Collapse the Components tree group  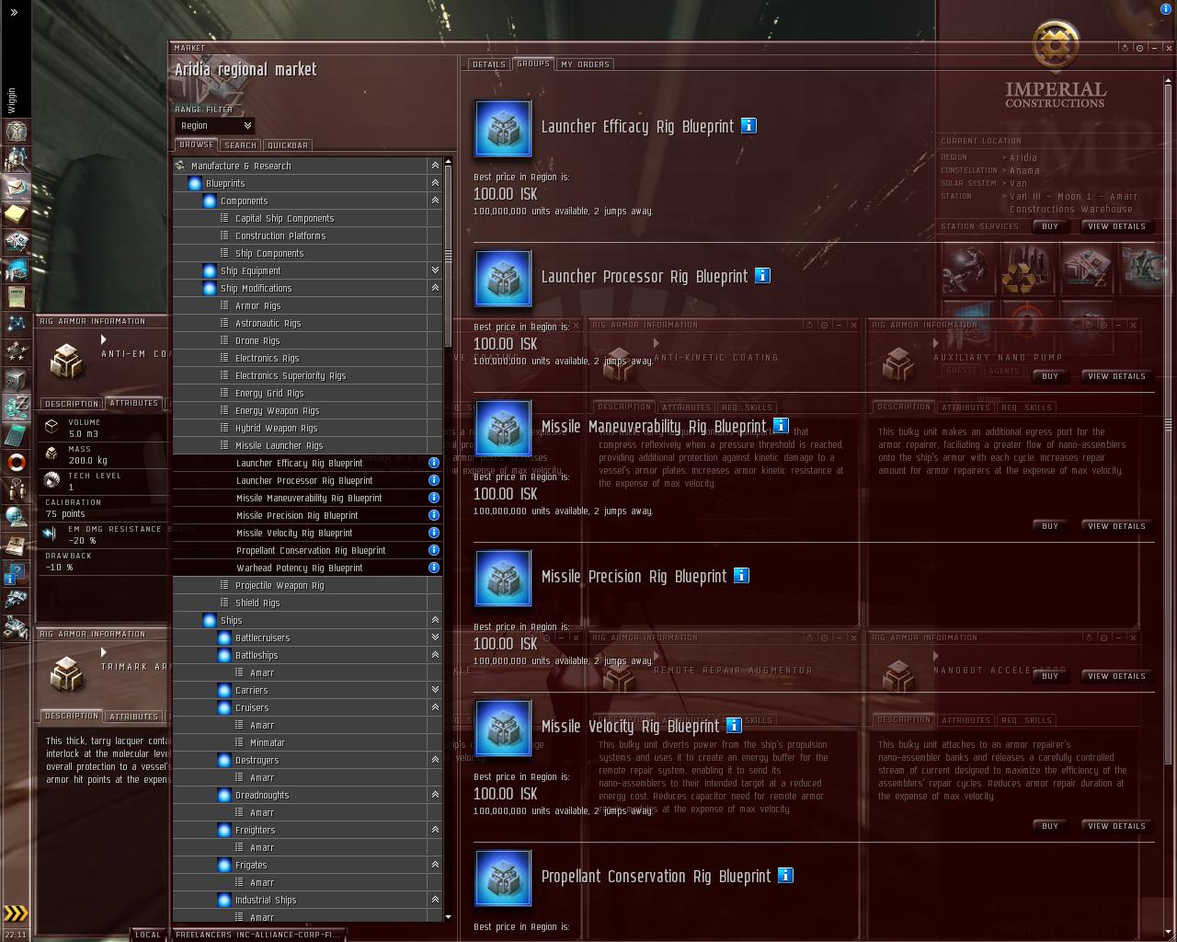pyautogui.click(x=435, y=201)
